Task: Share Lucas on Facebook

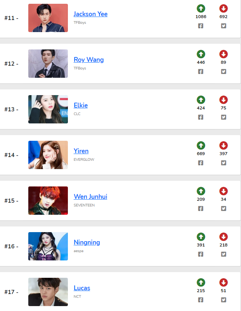Action: 201,300
